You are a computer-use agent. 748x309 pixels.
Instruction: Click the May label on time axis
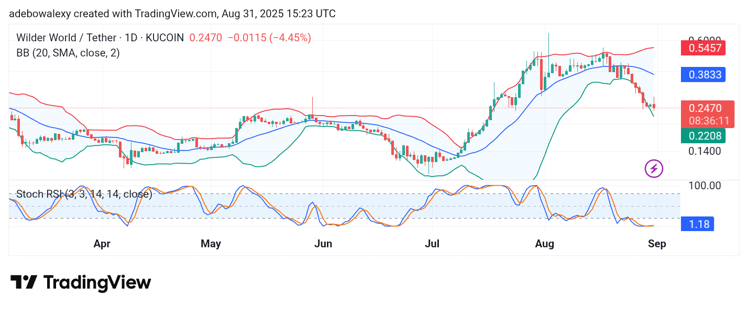[211, 244]
